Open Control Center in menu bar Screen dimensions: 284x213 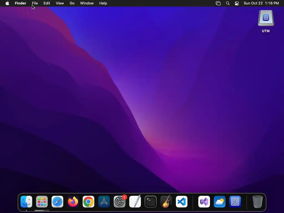click(237, 3)
